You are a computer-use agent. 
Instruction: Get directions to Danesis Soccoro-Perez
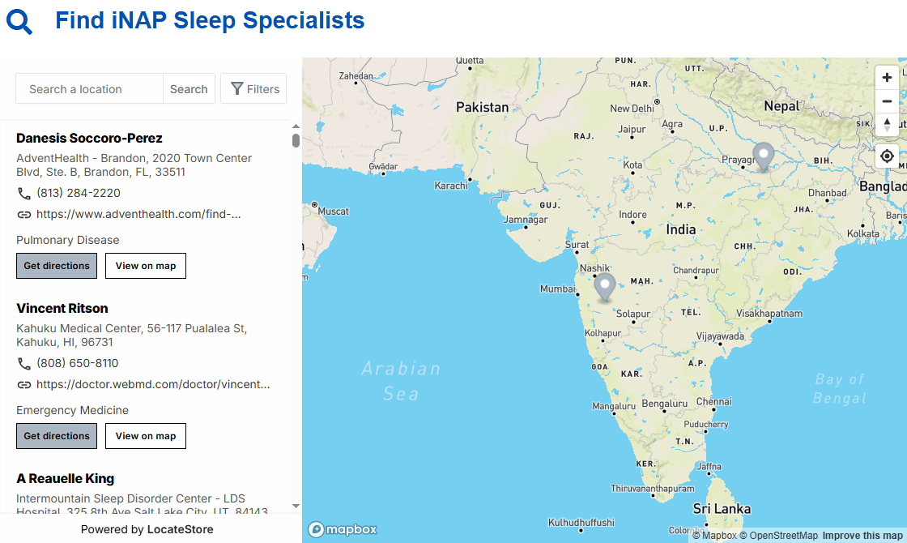57,266
